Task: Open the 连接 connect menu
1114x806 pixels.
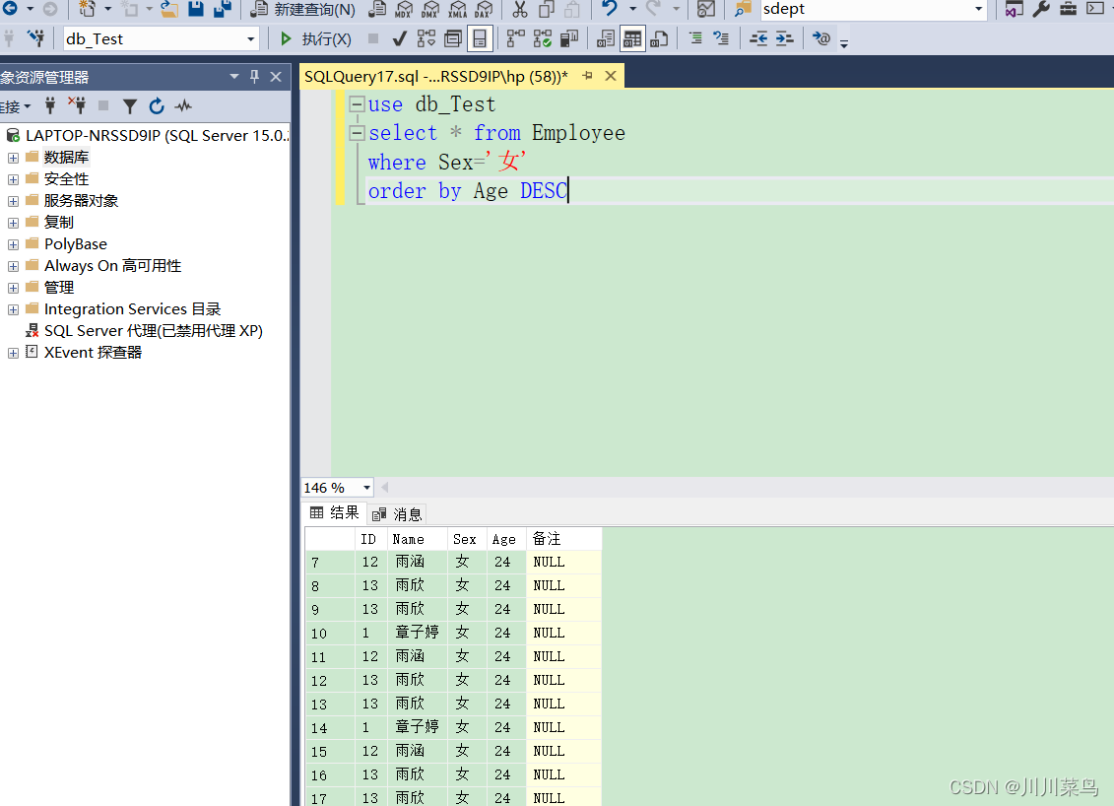Action: (x=16, y=106)
